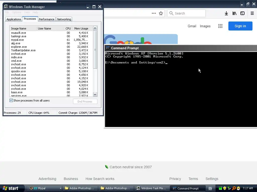
Task: Select the explorer.exe process row
Action: click(51, 47)
